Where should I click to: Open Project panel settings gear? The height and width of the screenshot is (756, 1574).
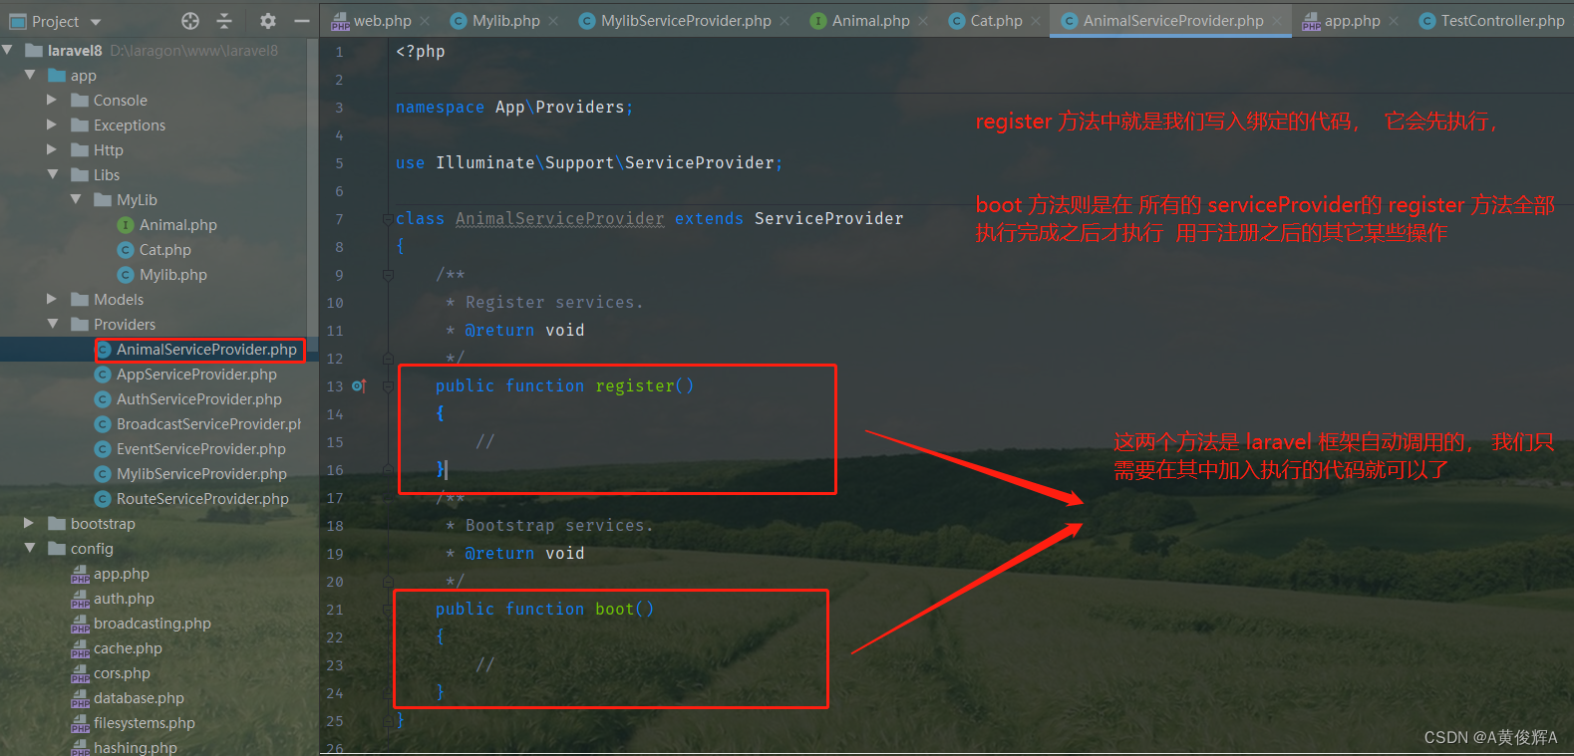(267, 21)
